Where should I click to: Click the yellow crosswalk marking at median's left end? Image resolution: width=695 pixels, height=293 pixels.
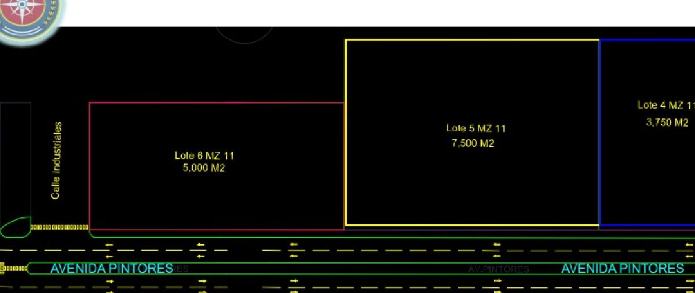[14, 268]
